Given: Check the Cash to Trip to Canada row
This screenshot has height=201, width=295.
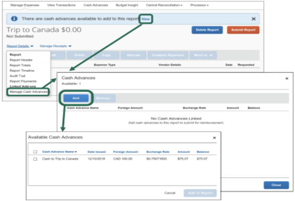Looking at the screenshot, I should tap(35, 159).
